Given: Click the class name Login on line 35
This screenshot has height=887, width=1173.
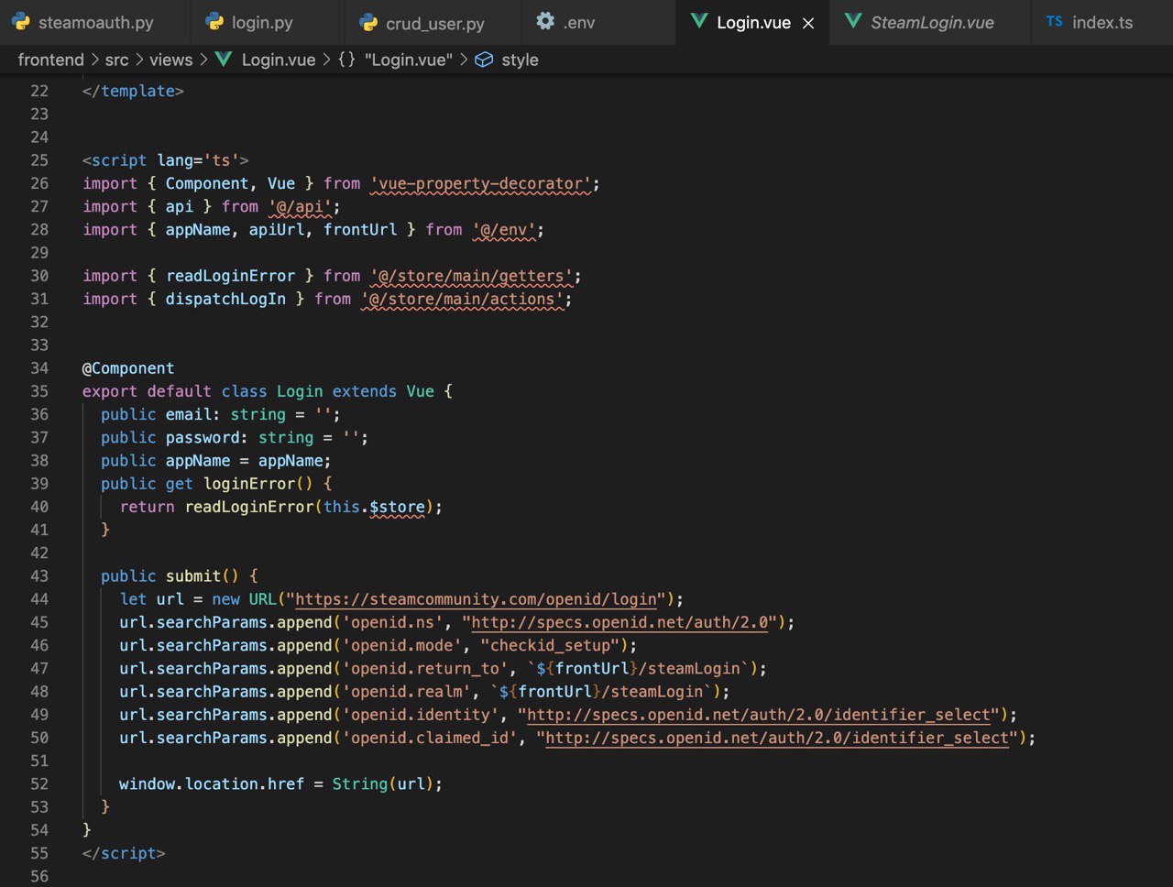Looking at the screenshot, I should pos(300,391).
